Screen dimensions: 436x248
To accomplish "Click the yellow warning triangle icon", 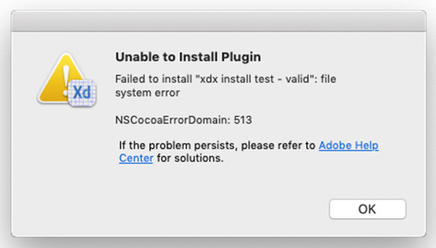I will click(62, 77).
